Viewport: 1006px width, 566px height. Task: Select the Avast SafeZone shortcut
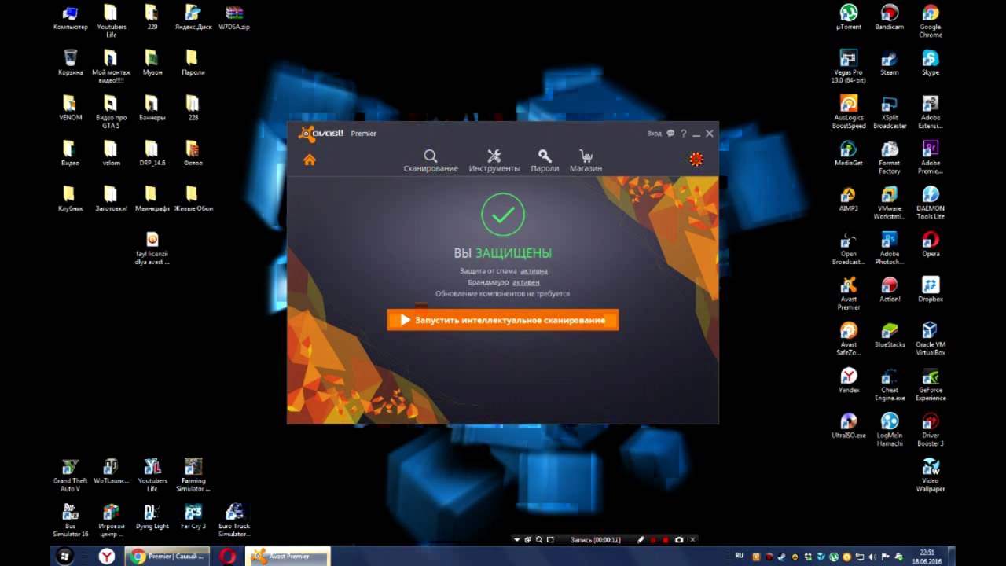(x=848, y=339)
